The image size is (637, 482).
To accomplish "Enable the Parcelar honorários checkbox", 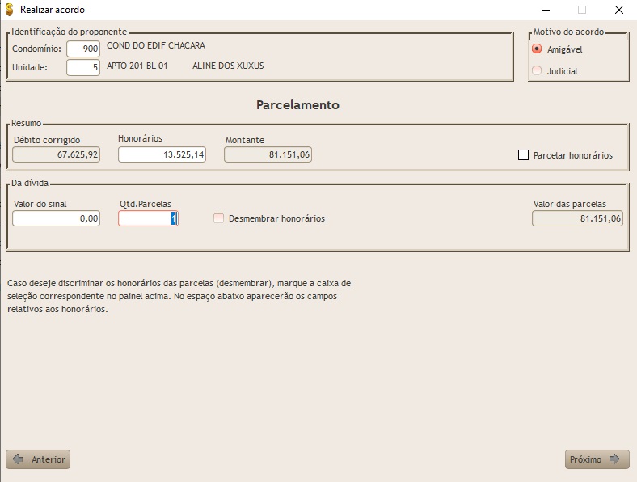I will coord(523,155).
